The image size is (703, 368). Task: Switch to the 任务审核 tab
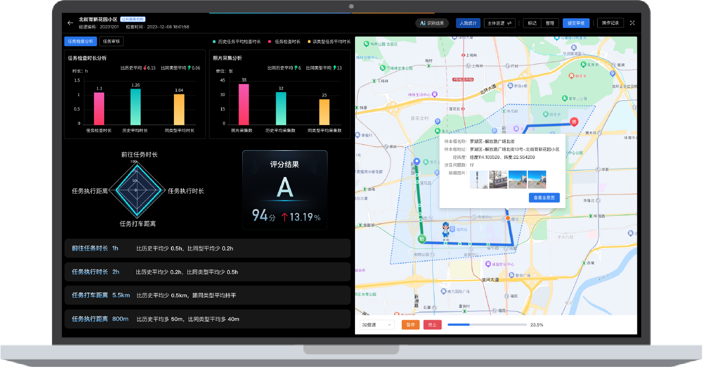pos(111,41)
